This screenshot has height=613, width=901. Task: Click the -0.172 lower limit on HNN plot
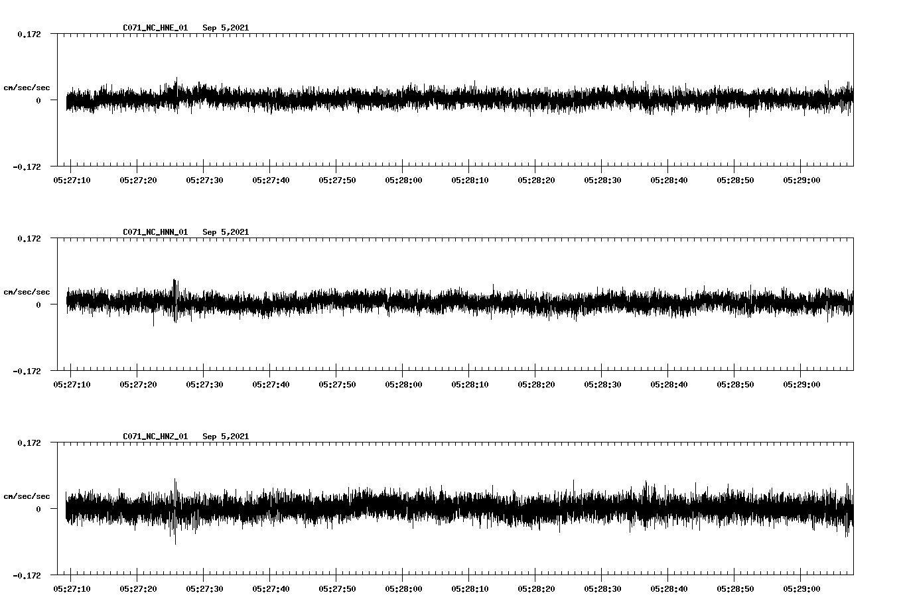point(27,371)
